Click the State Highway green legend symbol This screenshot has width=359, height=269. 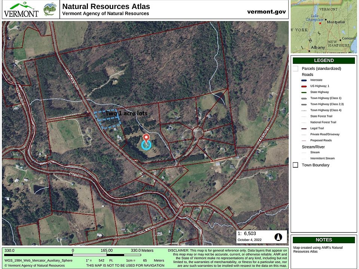point(303,92)
